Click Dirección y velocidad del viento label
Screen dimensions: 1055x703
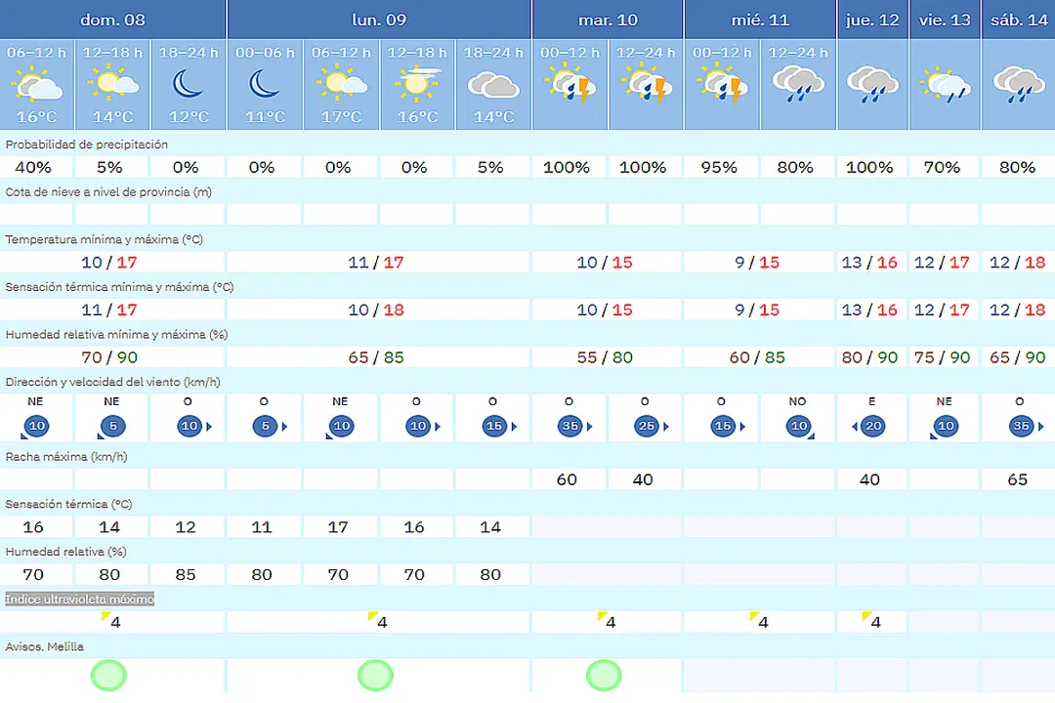(x=112, y=382)
